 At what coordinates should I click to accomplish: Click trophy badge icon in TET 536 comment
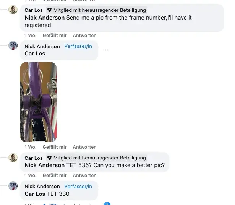(x=50, y=158)
